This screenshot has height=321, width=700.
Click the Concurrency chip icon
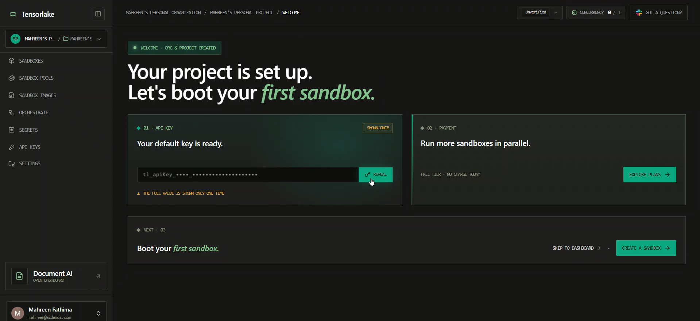(574, 12)
